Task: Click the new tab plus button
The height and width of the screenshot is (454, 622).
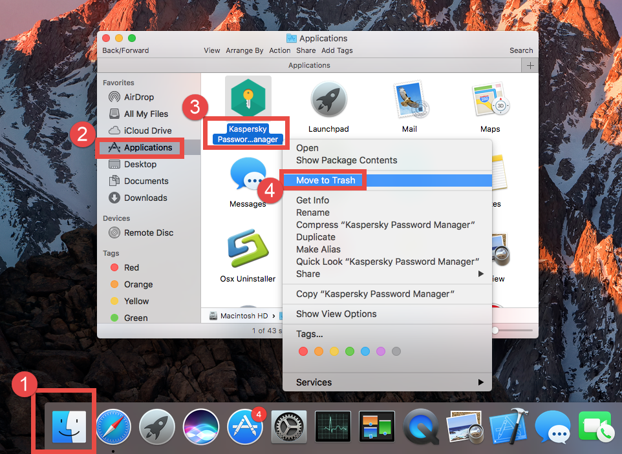Action: point(530,65)
